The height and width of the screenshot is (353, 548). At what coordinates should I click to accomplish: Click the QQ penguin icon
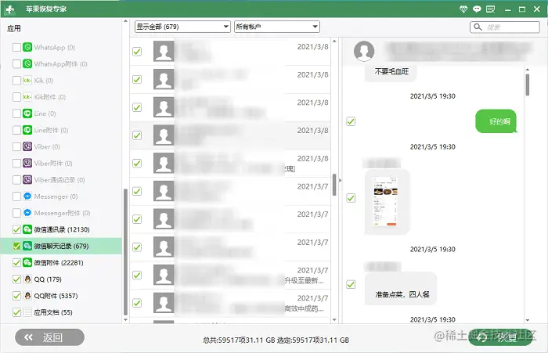pos(27,279)
